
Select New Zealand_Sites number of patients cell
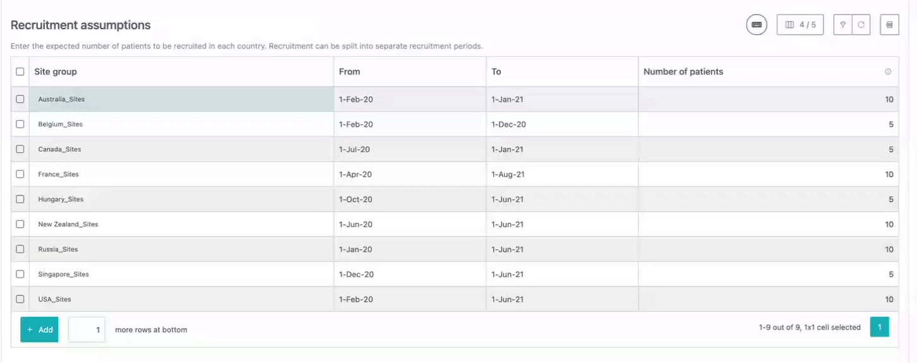768,225
